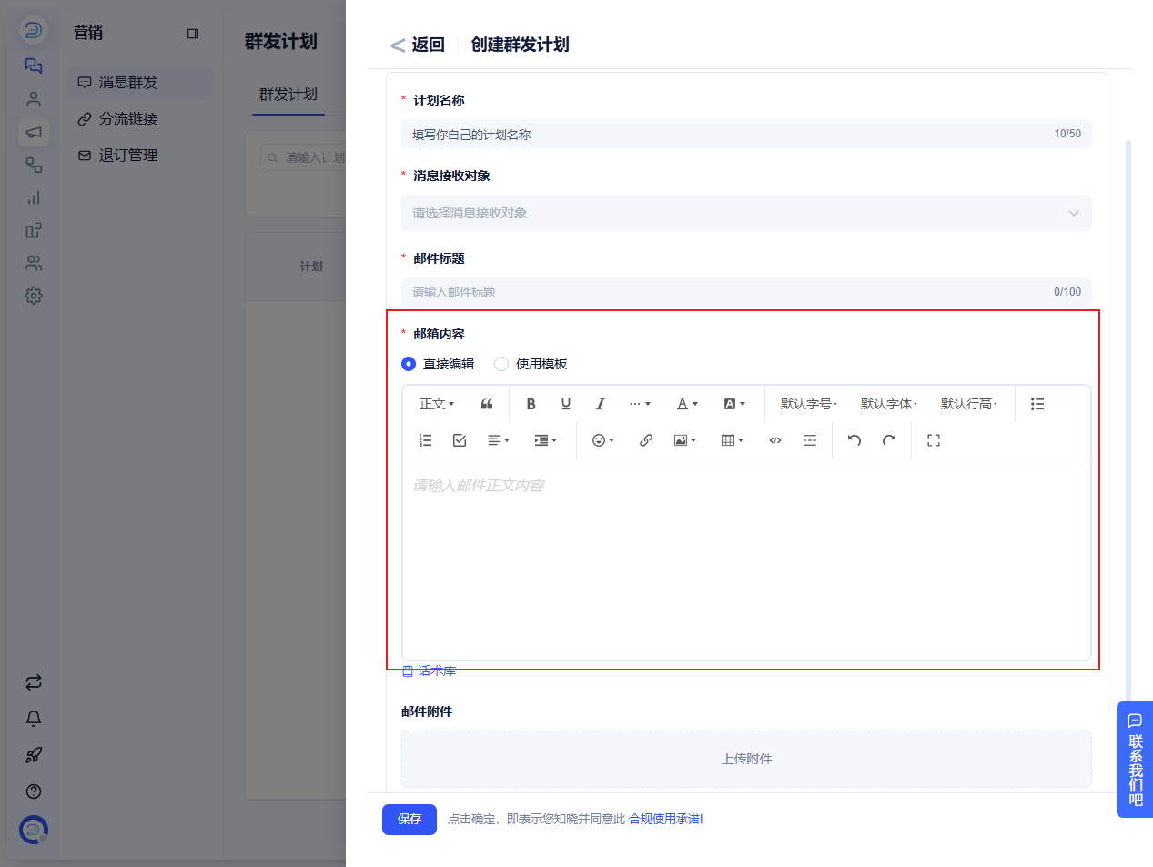Open 分流链接 in the marketing menu
The width and height of the screenshot is (1153, 867).
[141, 119]
